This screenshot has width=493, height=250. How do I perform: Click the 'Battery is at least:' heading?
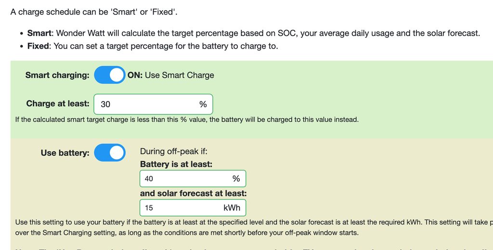176,164
